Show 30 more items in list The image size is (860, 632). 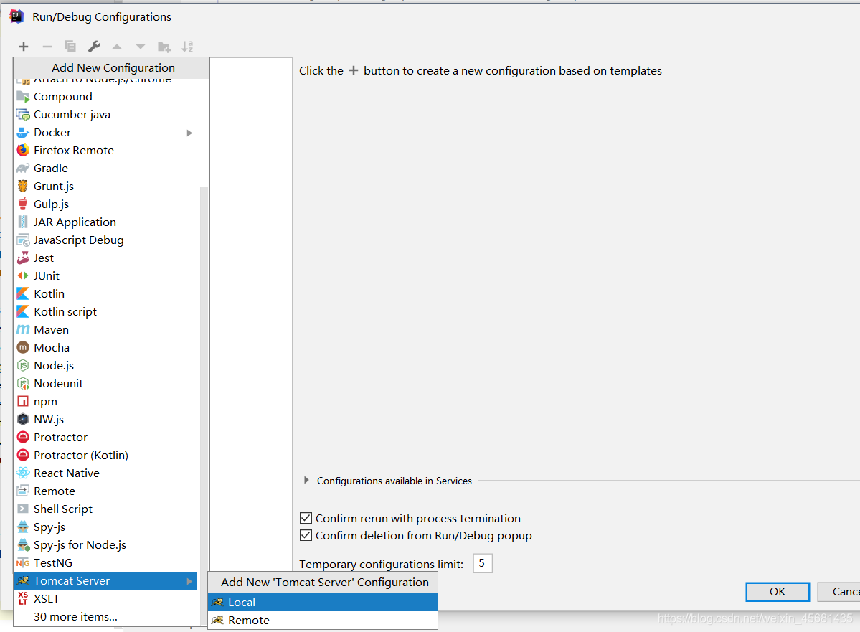click(x=105, y=617)
